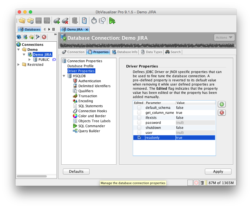Toggle the Edited checkbox for get_column_name
Viewport: 252px width, 208px height.
point(139,112)
